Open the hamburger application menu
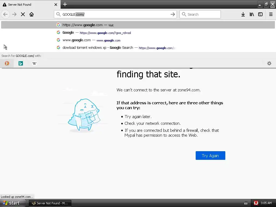Image resolution: width=276 pixels, height=207 pixels. pos(271,14)
